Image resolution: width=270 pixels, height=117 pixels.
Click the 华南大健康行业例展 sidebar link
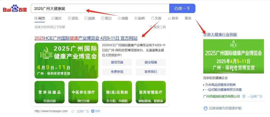(x=220, y=34)
